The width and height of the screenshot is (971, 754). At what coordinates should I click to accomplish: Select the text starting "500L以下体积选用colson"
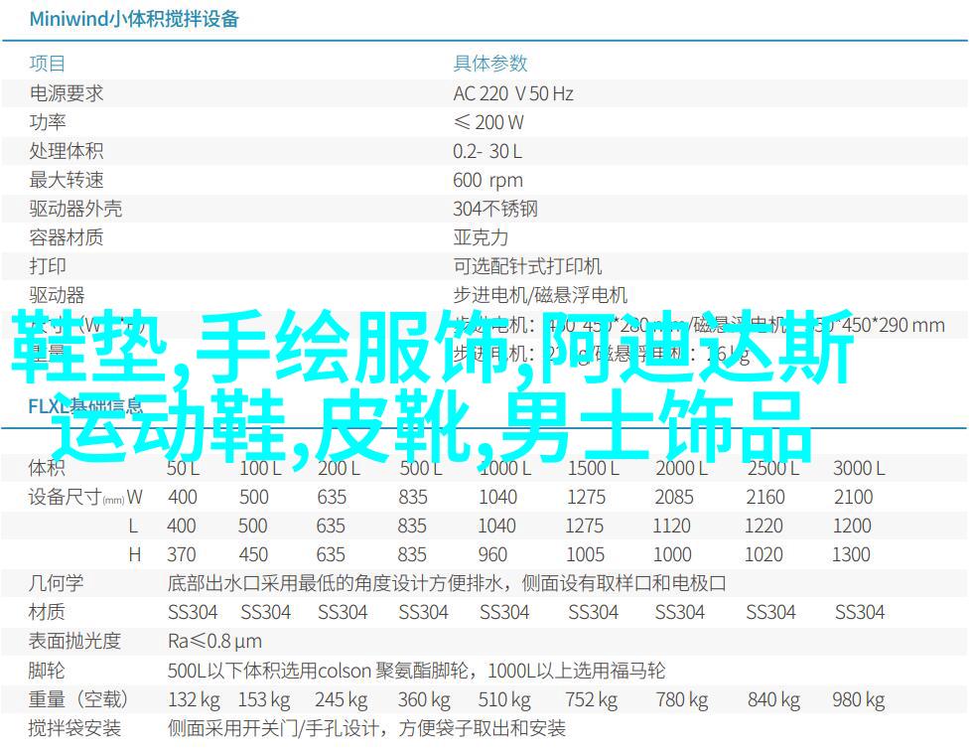point(416,671)
